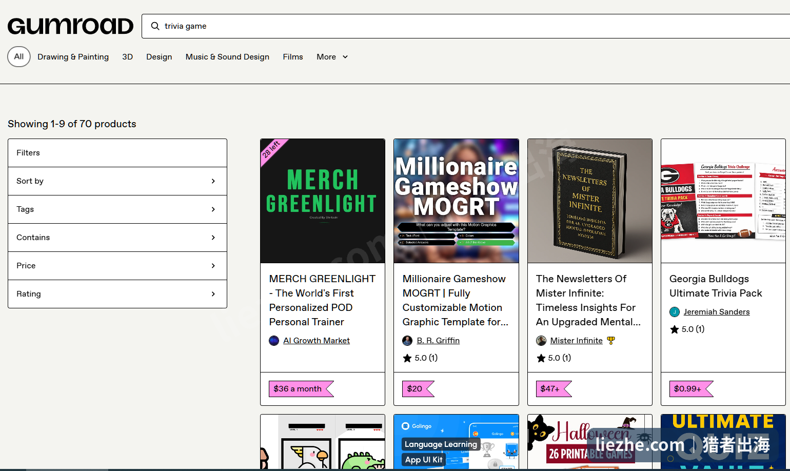Click the $0.99+ price tag
Viewport: 790px width, 471px height.
(x=691, y=389)
